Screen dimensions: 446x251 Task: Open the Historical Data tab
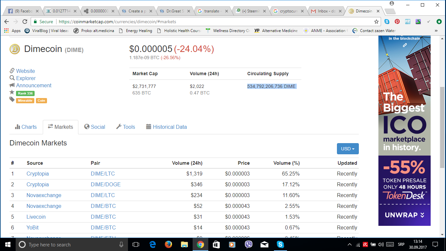click(x=167, y=127)
